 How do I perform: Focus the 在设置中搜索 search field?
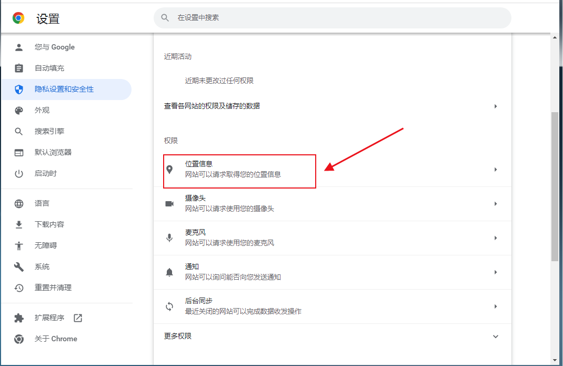pos(332,17)
